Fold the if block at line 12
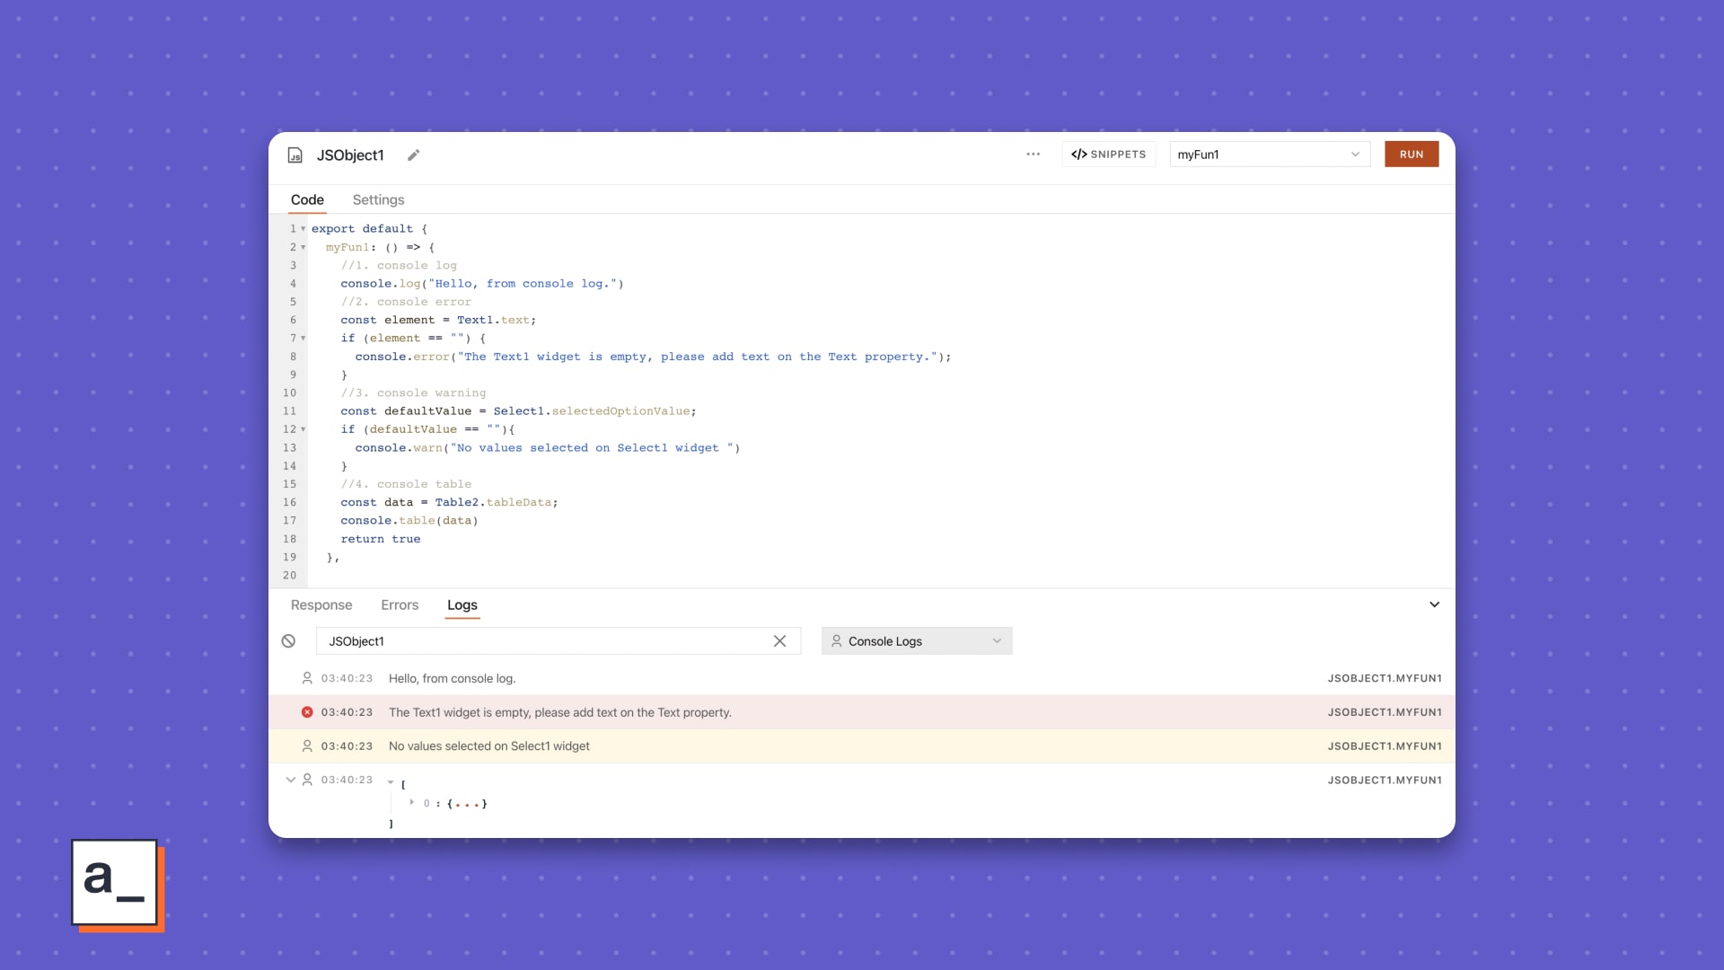This screenshot has height=970, width=1724. (x=303, y=429)
